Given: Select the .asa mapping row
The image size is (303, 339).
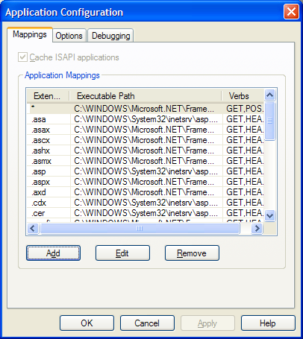Looking at the screenshot, I should [x=146, y=119].
